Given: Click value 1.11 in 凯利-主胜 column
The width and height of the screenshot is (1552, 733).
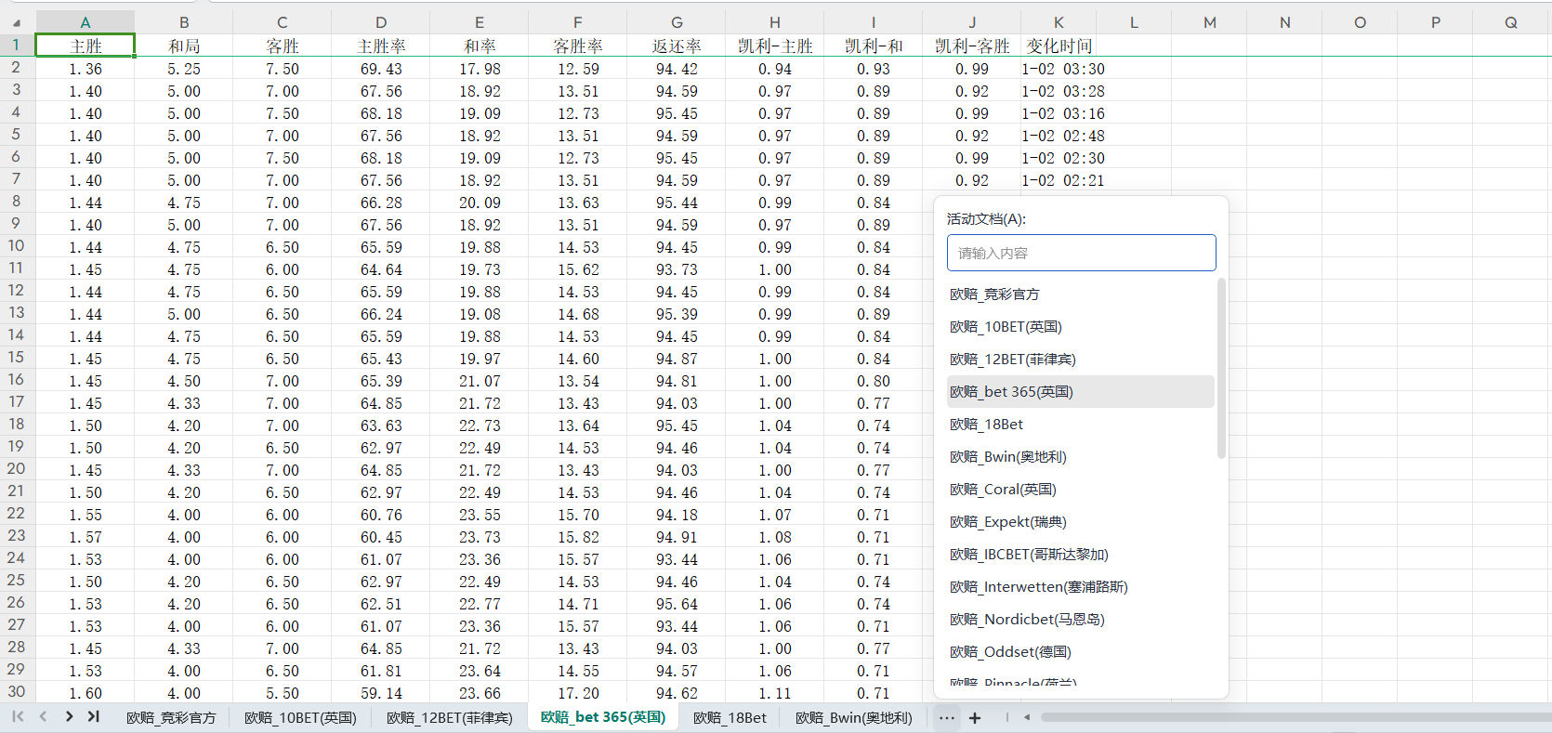Looking at the screenshot, I should (x=775, y=693).
